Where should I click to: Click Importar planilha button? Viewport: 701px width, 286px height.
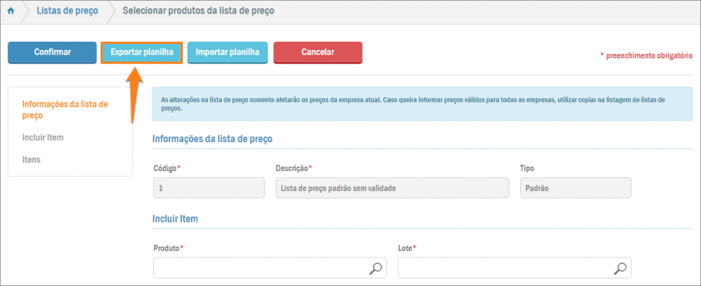[227, 52]
